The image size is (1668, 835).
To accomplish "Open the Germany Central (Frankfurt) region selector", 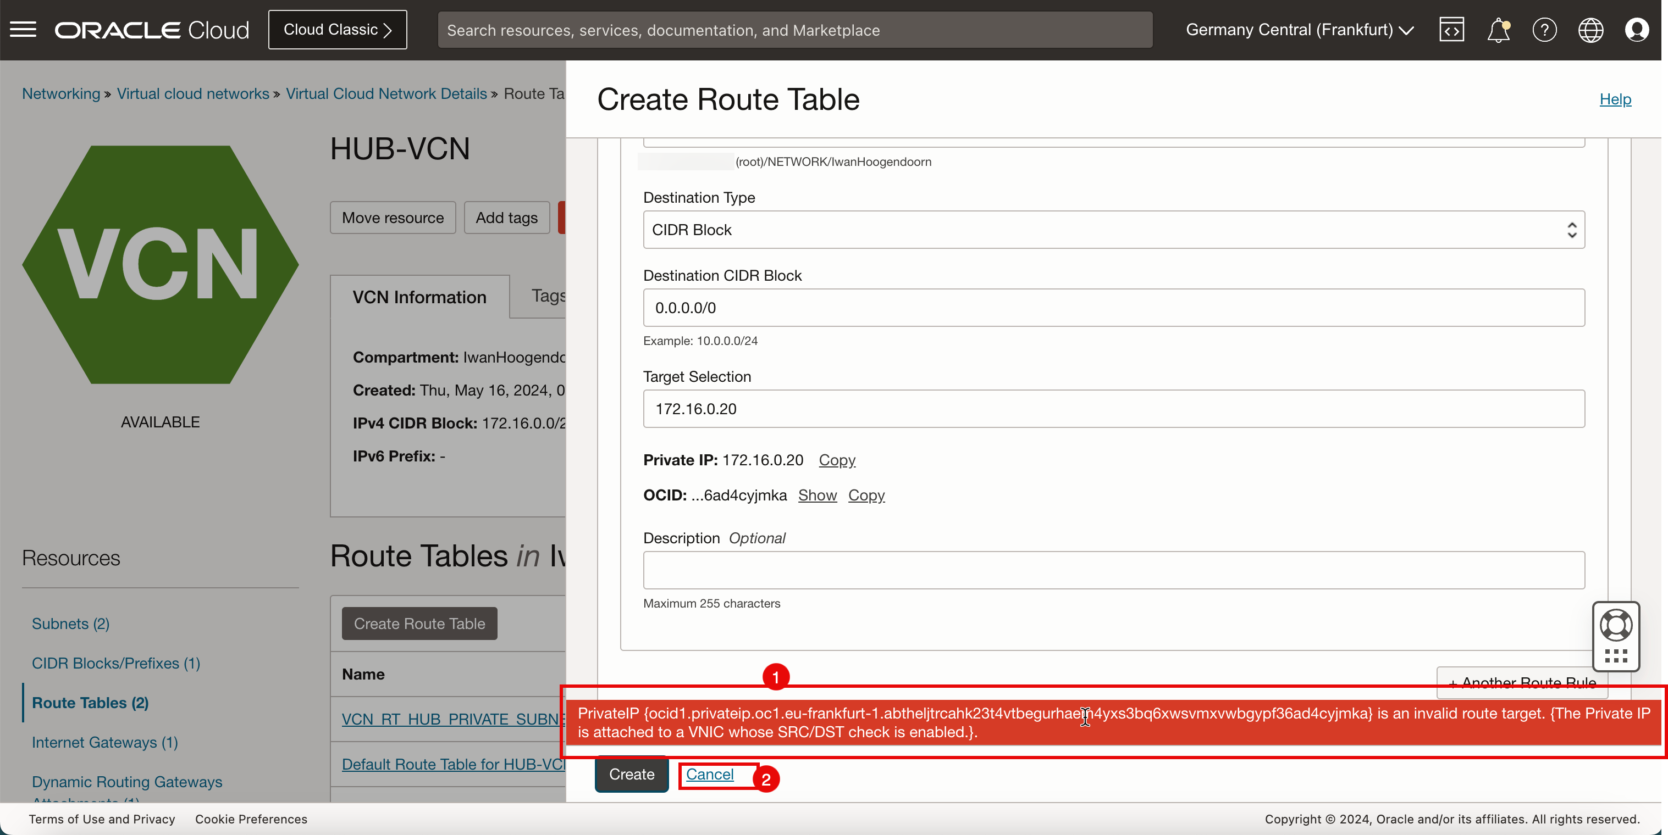I will point(1299,30).
